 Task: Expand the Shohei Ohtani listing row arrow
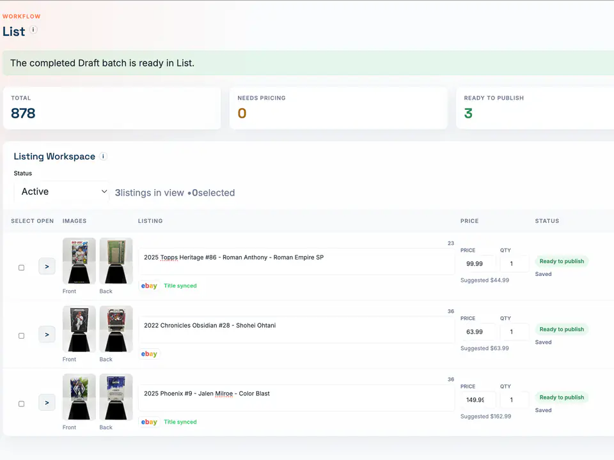pos(47,335)
